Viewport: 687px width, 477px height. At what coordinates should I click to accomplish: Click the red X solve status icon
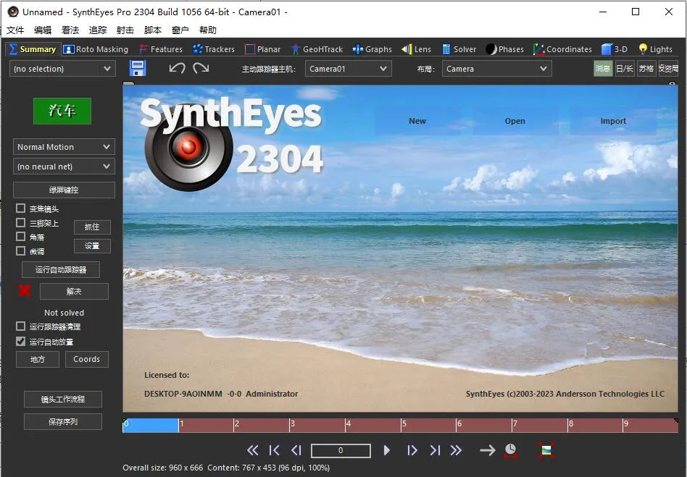[25, 291]
